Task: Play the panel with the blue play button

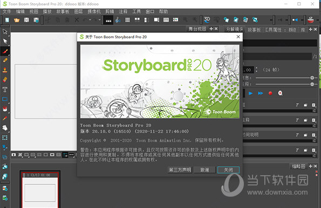Action: pos(250,93)
